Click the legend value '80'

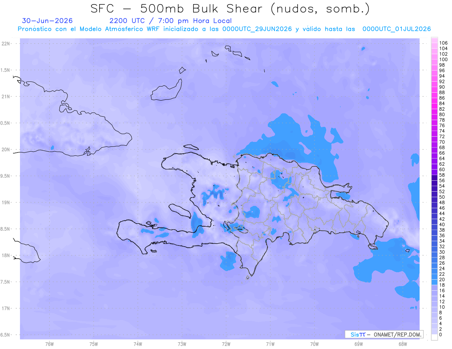click(x=442, y=114)
